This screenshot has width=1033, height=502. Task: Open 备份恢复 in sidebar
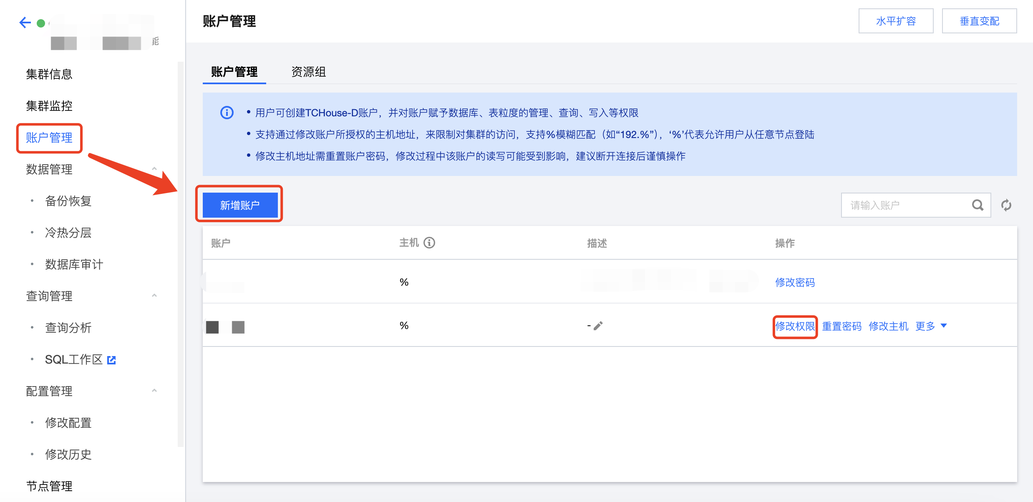68,201
